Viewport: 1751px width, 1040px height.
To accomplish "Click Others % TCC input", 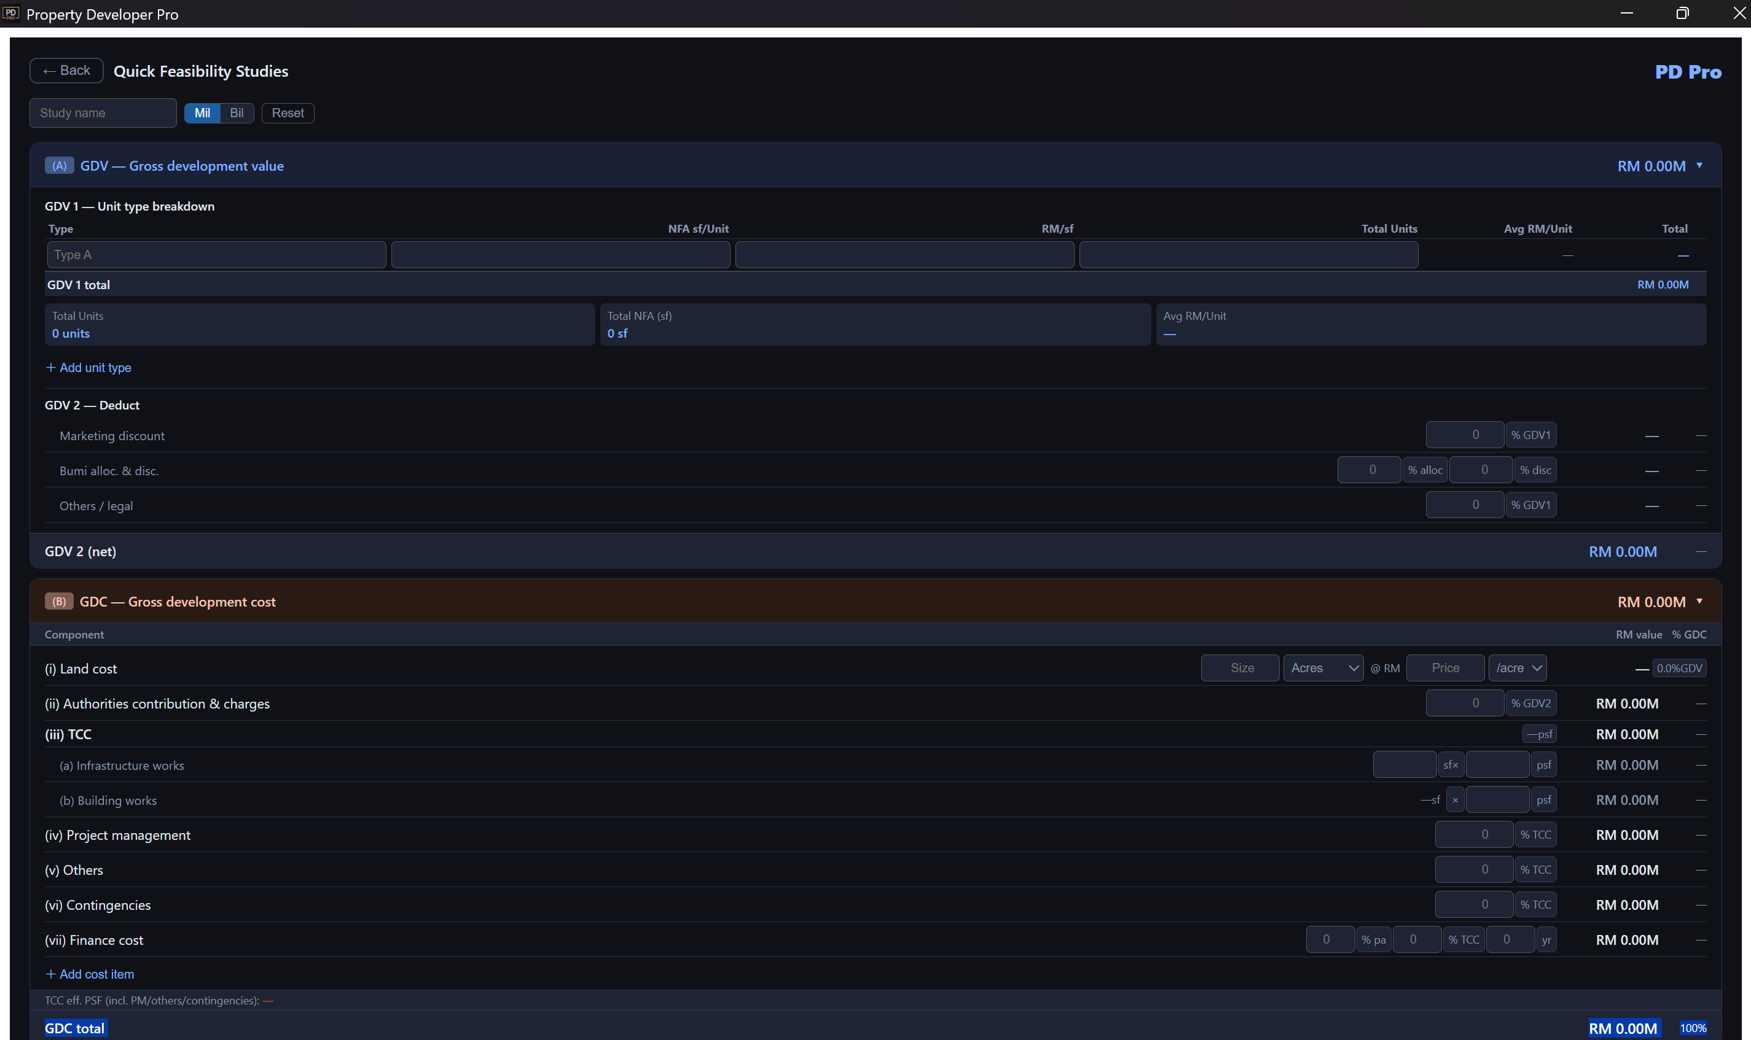I will (1474, 870).
